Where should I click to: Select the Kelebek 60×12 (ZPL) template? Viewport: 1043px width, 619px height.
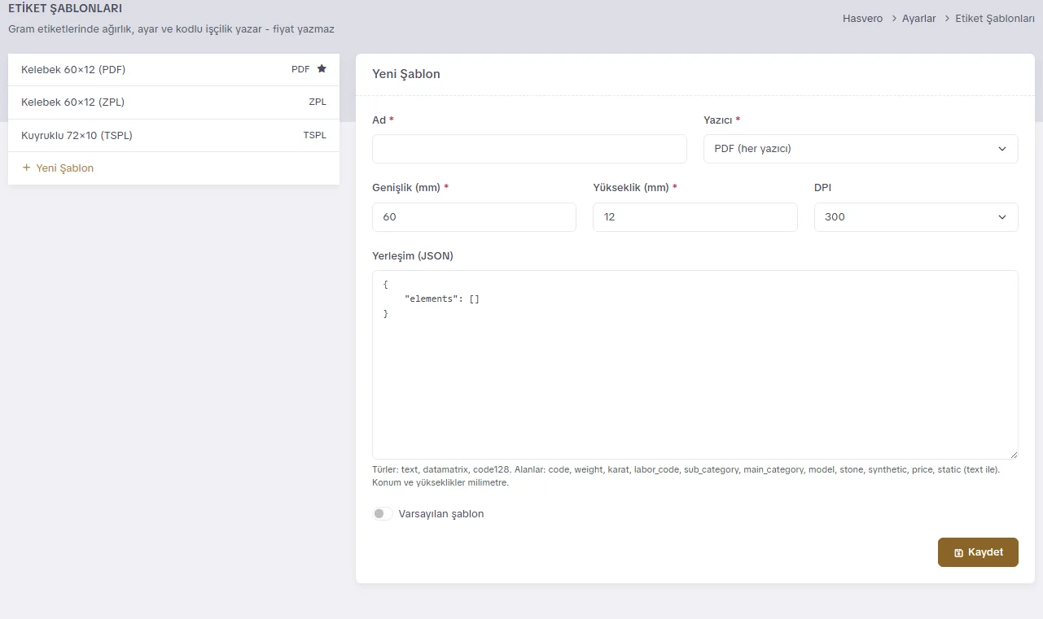(x=173, y=102)
